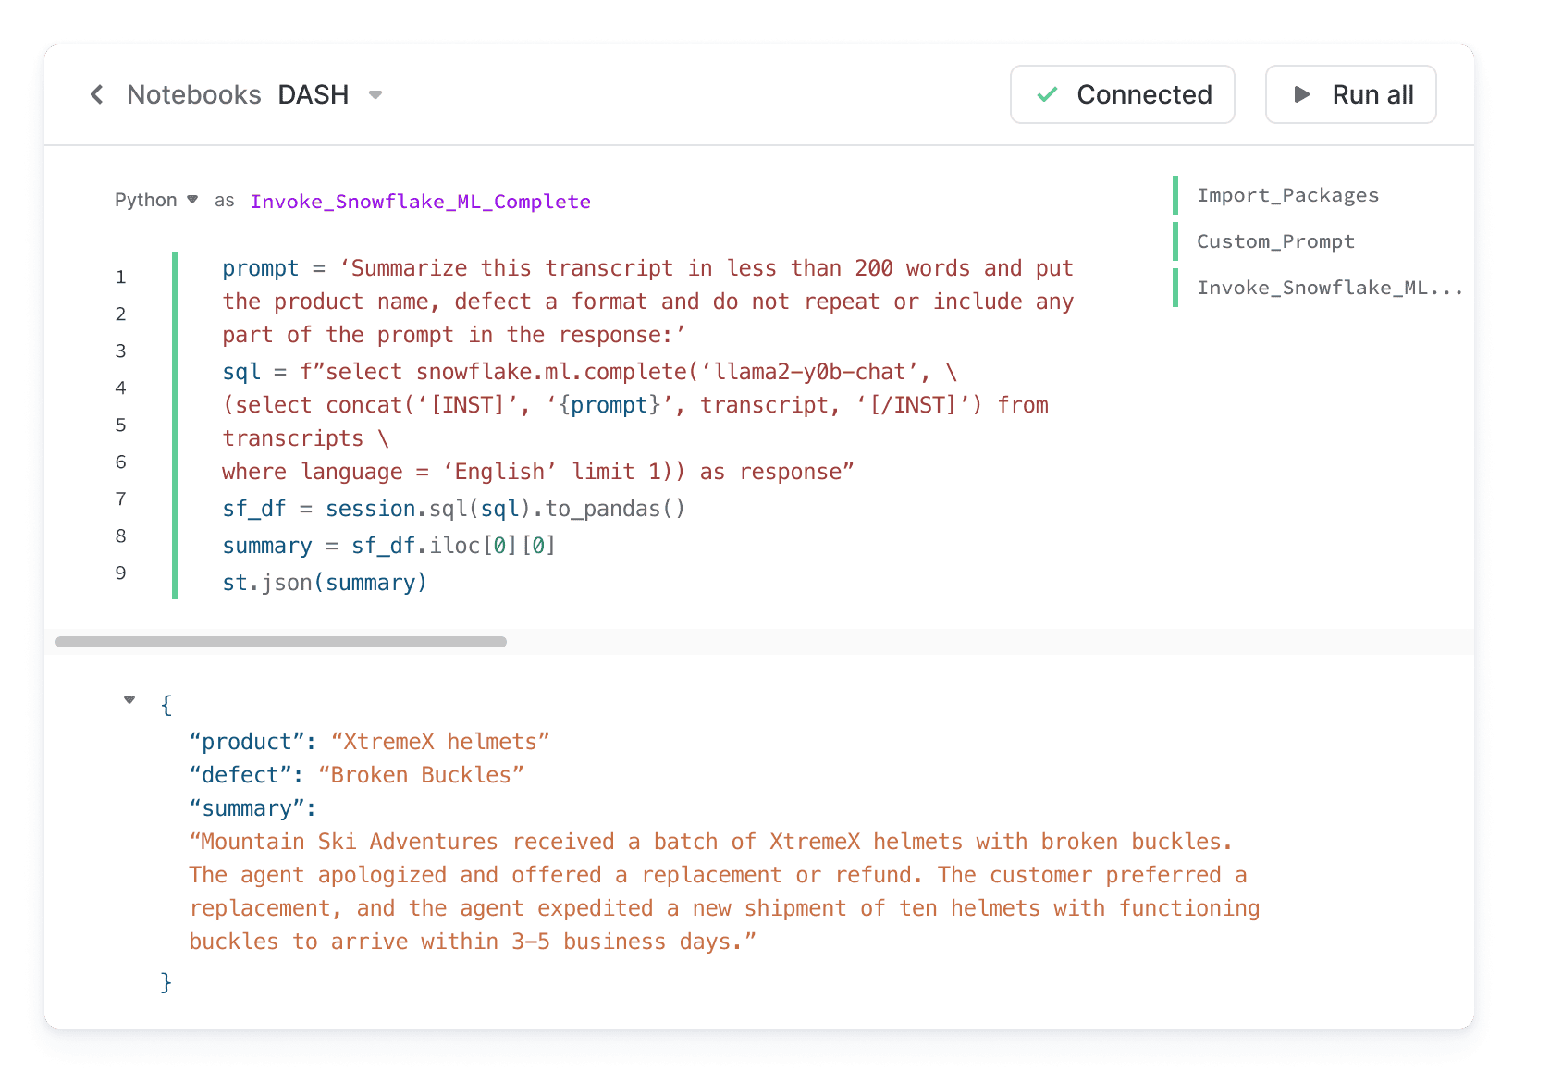The image size is (1550, 1084).
Task: Click line number 9 in the gutter
Action: (121, 573)
